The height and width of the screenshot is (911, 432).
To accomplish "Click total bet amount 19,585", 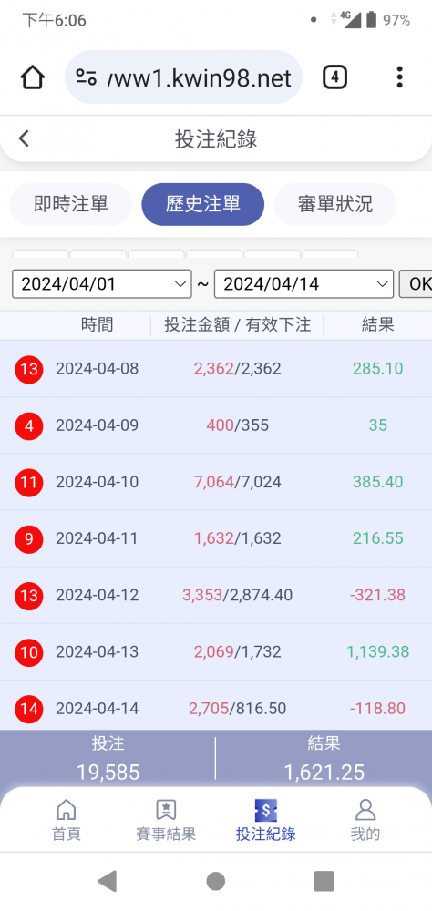I will [108, 773].
